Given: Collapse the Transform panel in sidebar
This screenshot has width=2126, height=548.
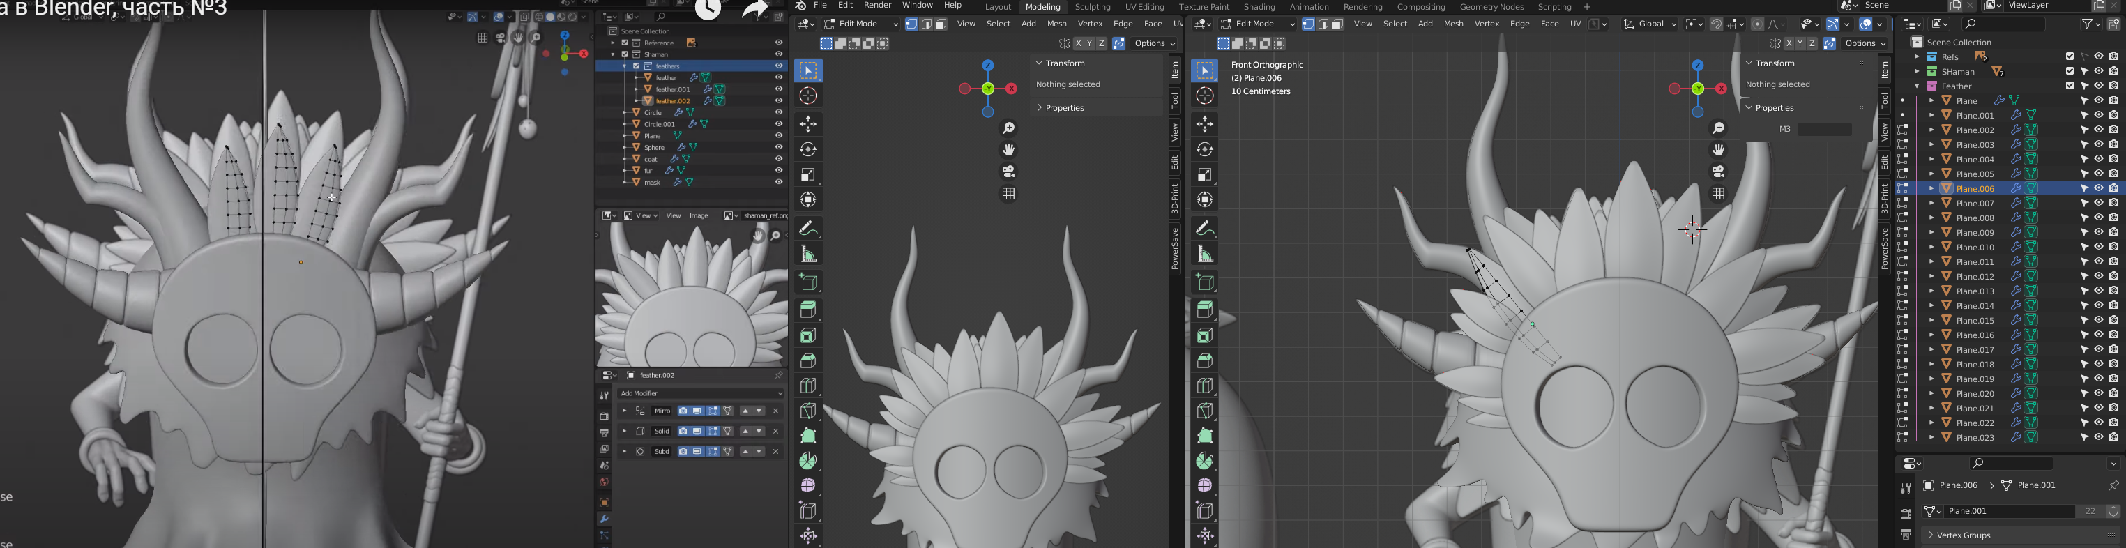Looking at the screenshot, I should (x=1774, y=63).
